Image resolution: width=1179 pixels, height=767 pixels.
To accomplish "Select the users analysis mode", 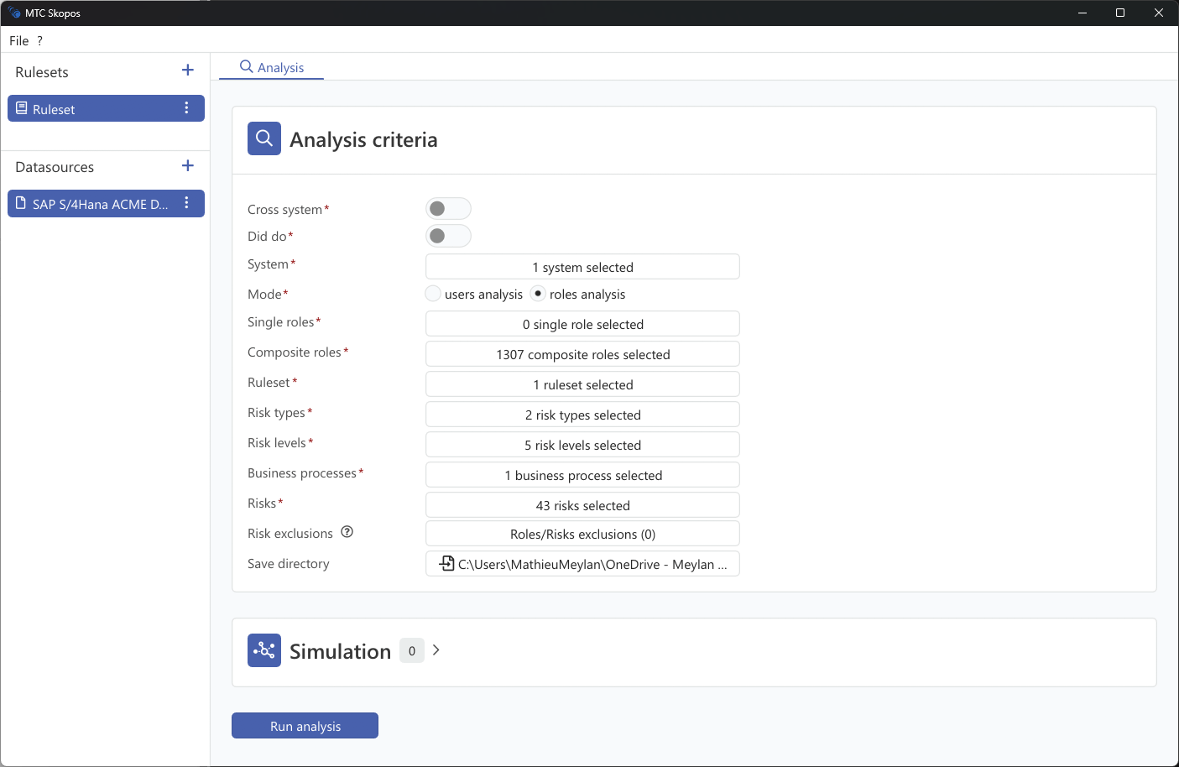I will click(434, 294).
